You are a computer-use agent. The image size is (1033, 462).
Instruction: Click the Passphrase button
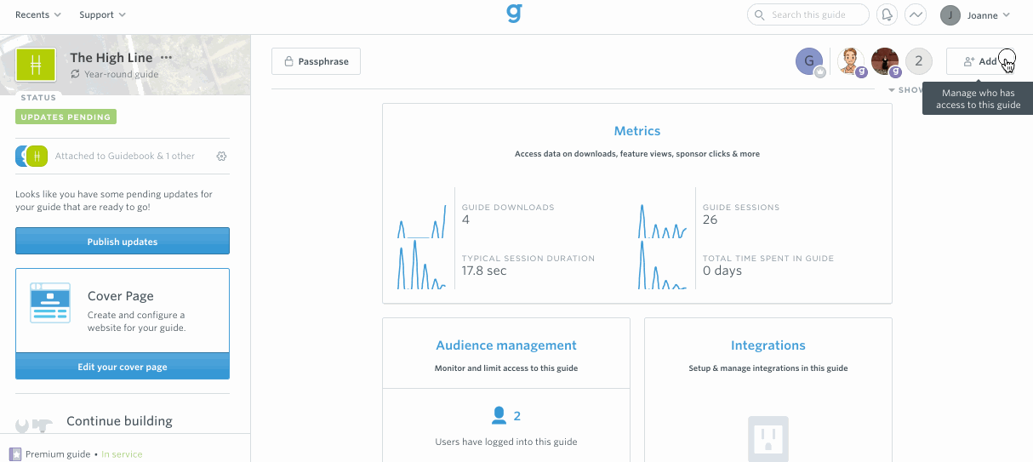[316, 61]
